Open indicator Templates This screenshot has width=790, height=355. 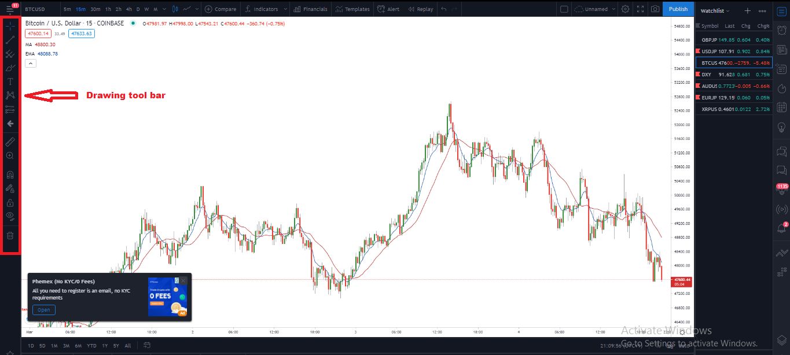point(352,9)
